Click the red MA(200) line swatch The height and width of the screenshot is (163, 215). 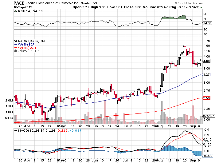(16, 48)
